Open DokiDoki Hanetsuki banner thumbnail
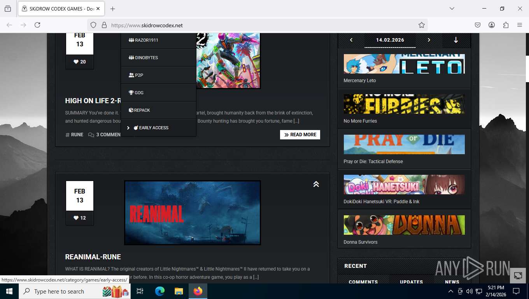Screen dimensions: 529x299 coord(404,185)
